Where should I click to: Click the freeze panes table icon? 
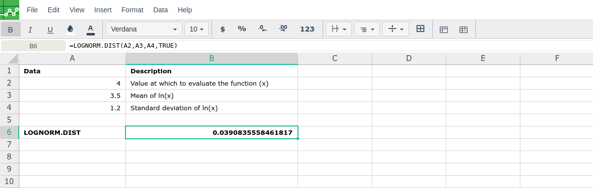444,29
